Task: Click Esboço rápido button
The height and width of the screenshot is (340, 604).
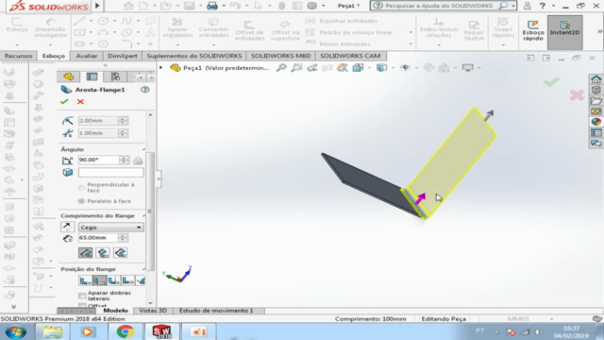Action: (533, 30)
